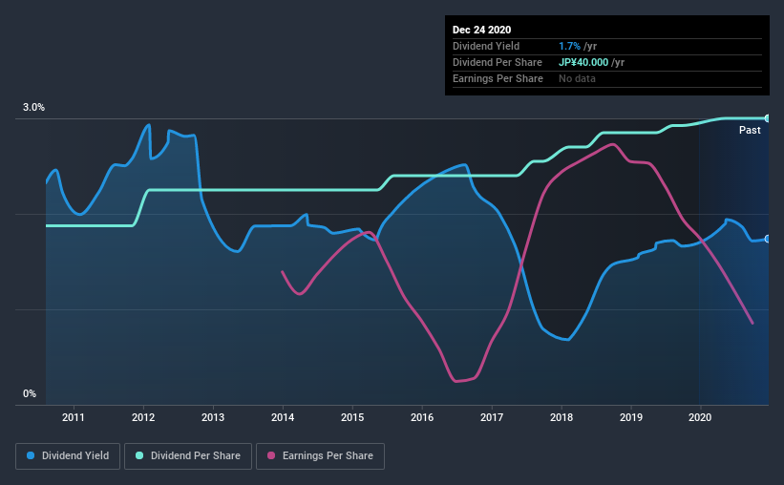Viewport: 784px width, 485px height.
Task: Click the Past label in the chart
Action: click(750, 130)
